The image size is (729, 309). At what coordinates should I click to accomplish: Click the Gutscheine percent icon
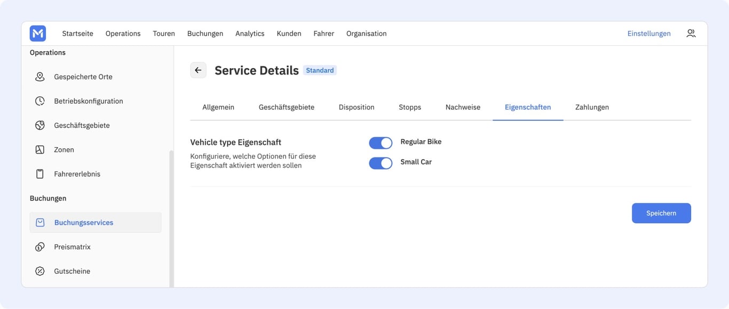(x=40, y=271)
